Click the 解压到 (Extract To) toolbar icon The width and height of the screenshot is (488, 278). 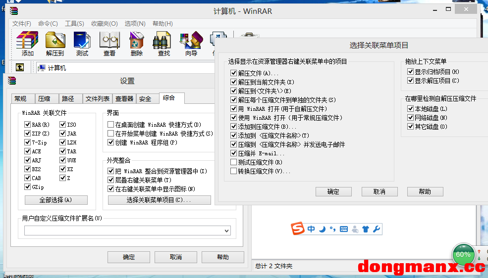55,44
